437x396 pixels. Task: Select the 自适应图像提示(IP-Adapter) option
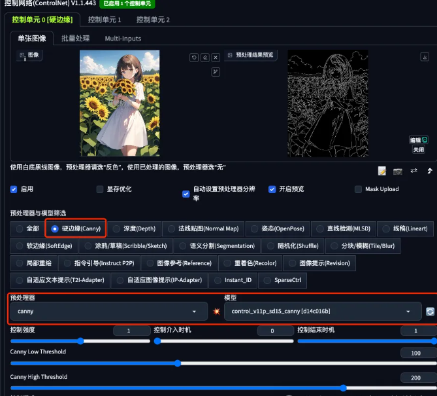pyautogui.click(x=159, y=280)
